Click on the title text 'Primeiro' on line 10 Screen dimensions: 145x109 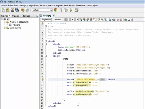(x=71, y=50)
